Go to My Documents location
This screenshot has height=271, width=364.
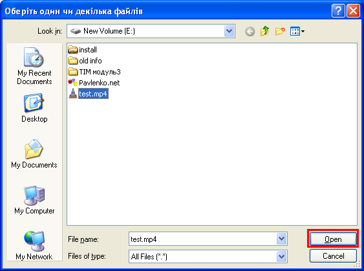(34, 153)
